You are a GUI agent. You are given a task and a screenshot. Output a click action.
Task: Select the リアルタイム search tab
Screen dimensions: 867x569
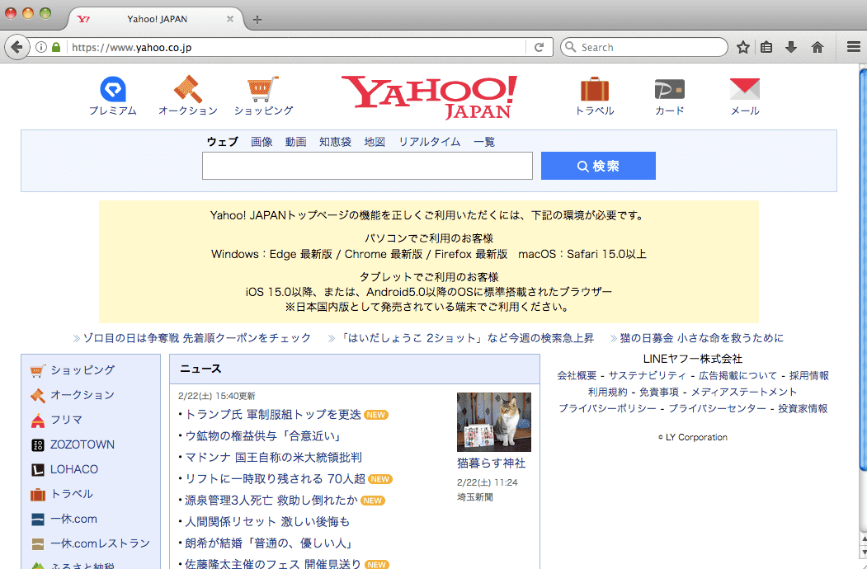430,142
